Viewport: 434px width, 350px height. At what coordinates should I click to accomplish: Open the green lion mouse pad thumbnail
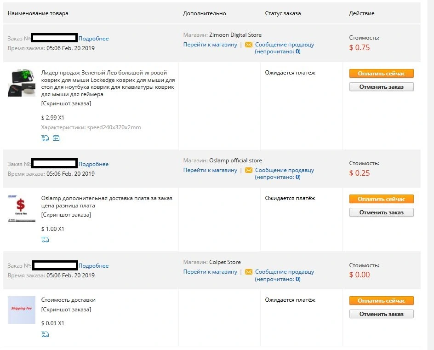tap(22, 83)
